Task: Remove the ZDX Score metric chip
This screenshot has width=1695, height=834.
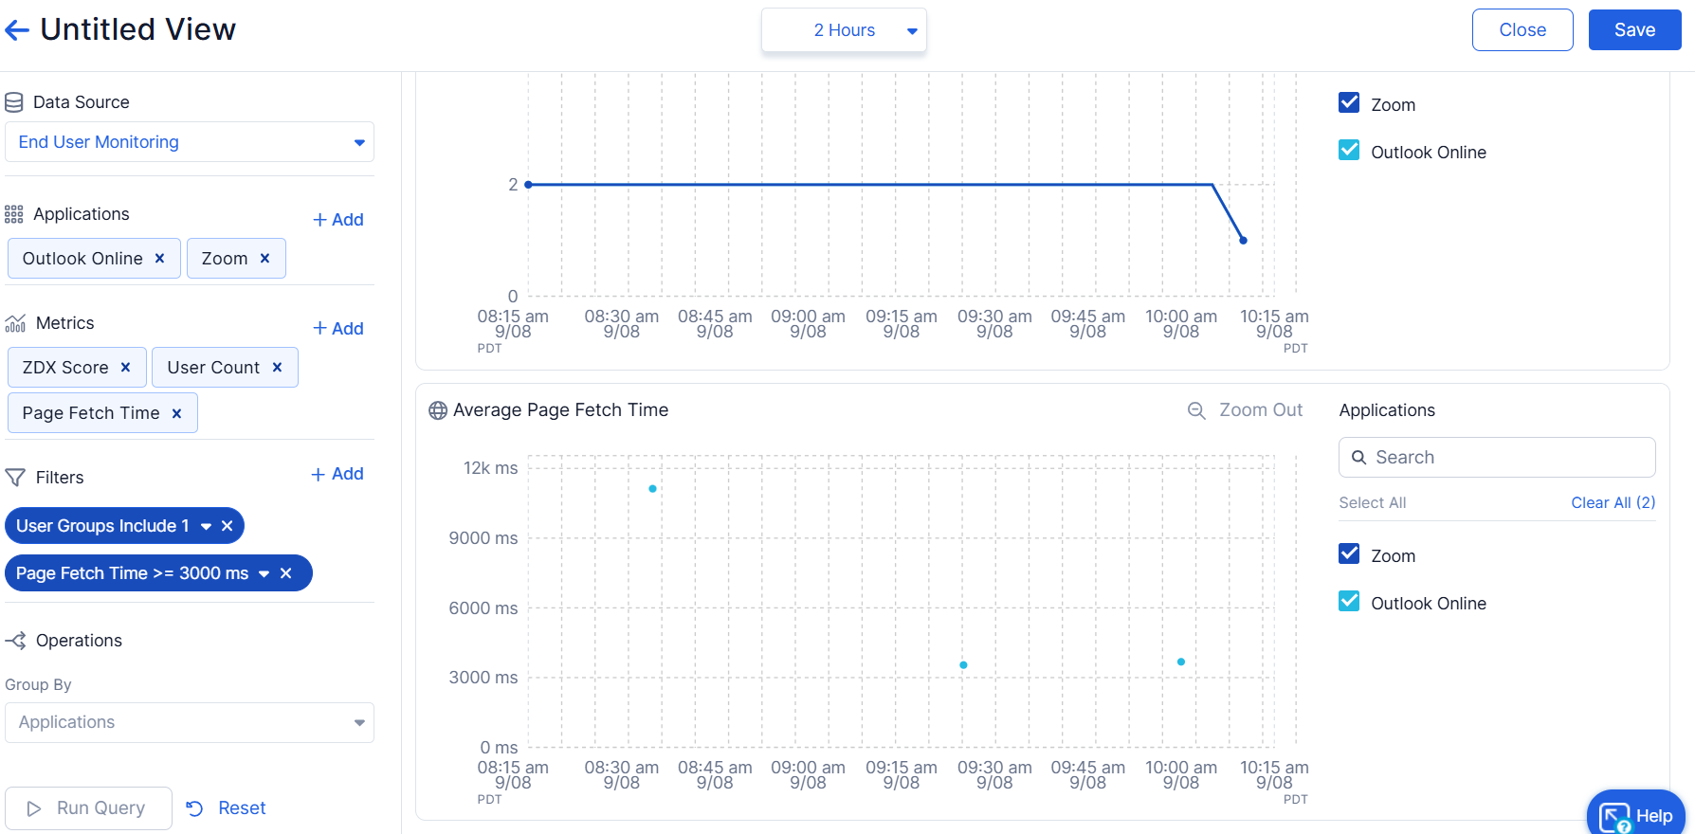Action: coord(125,368)
